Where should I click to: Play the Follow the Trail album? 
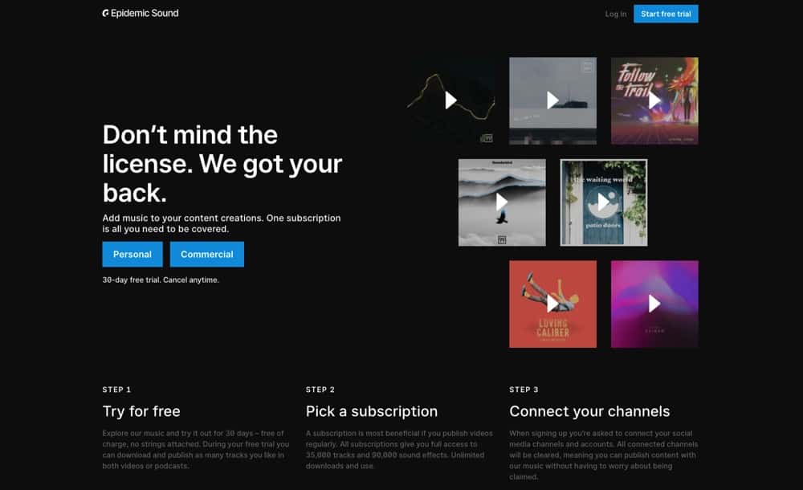[x=654, y=100]
